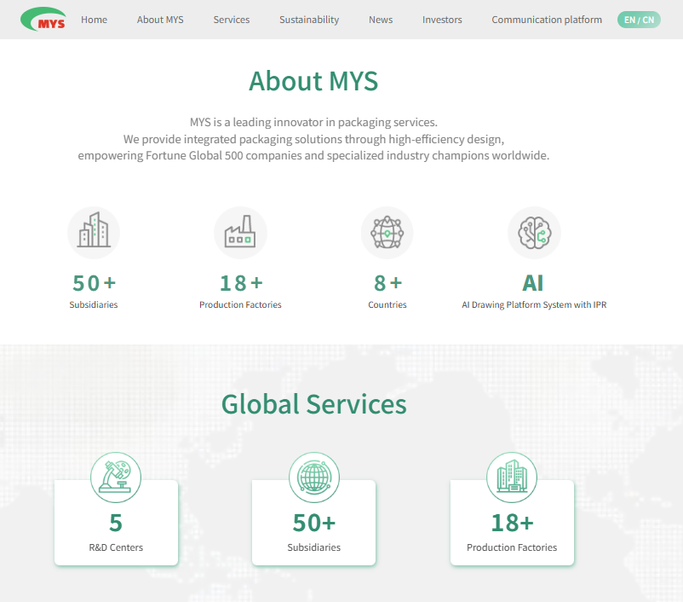This screenshot has width=683, height=602.
Task: Click the AI brain circuit icon
Action: click(535, 233)
